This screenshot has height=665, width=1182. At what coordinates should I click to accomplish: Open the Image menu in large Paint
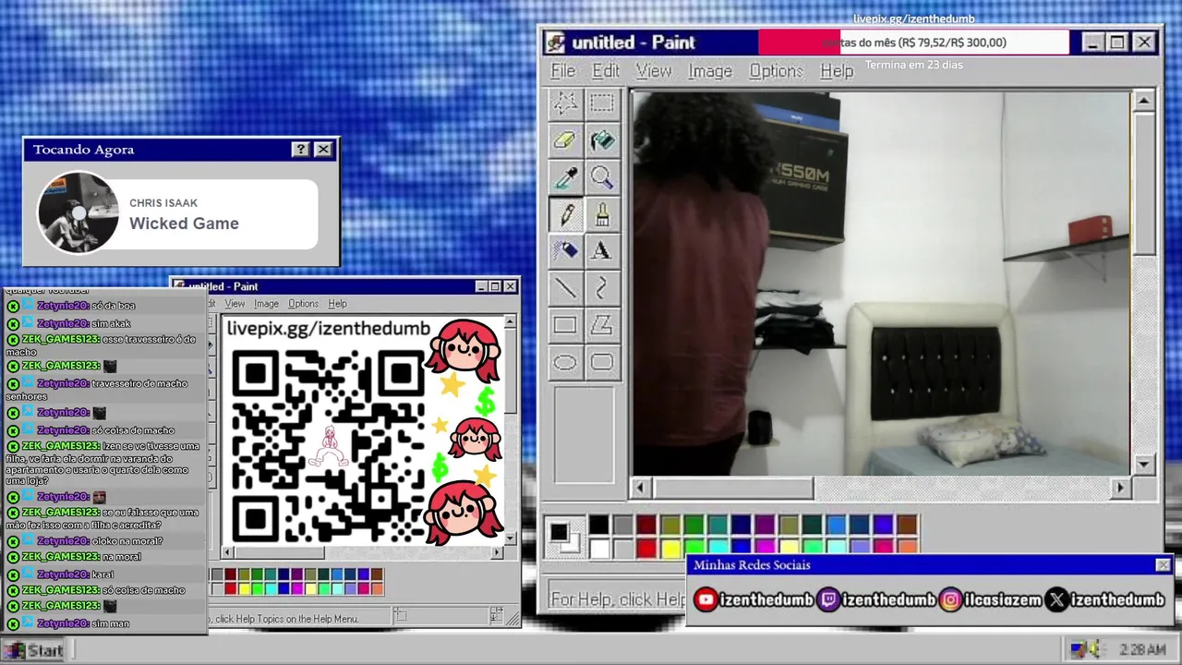pyautogui.click(x=710, y=71)
